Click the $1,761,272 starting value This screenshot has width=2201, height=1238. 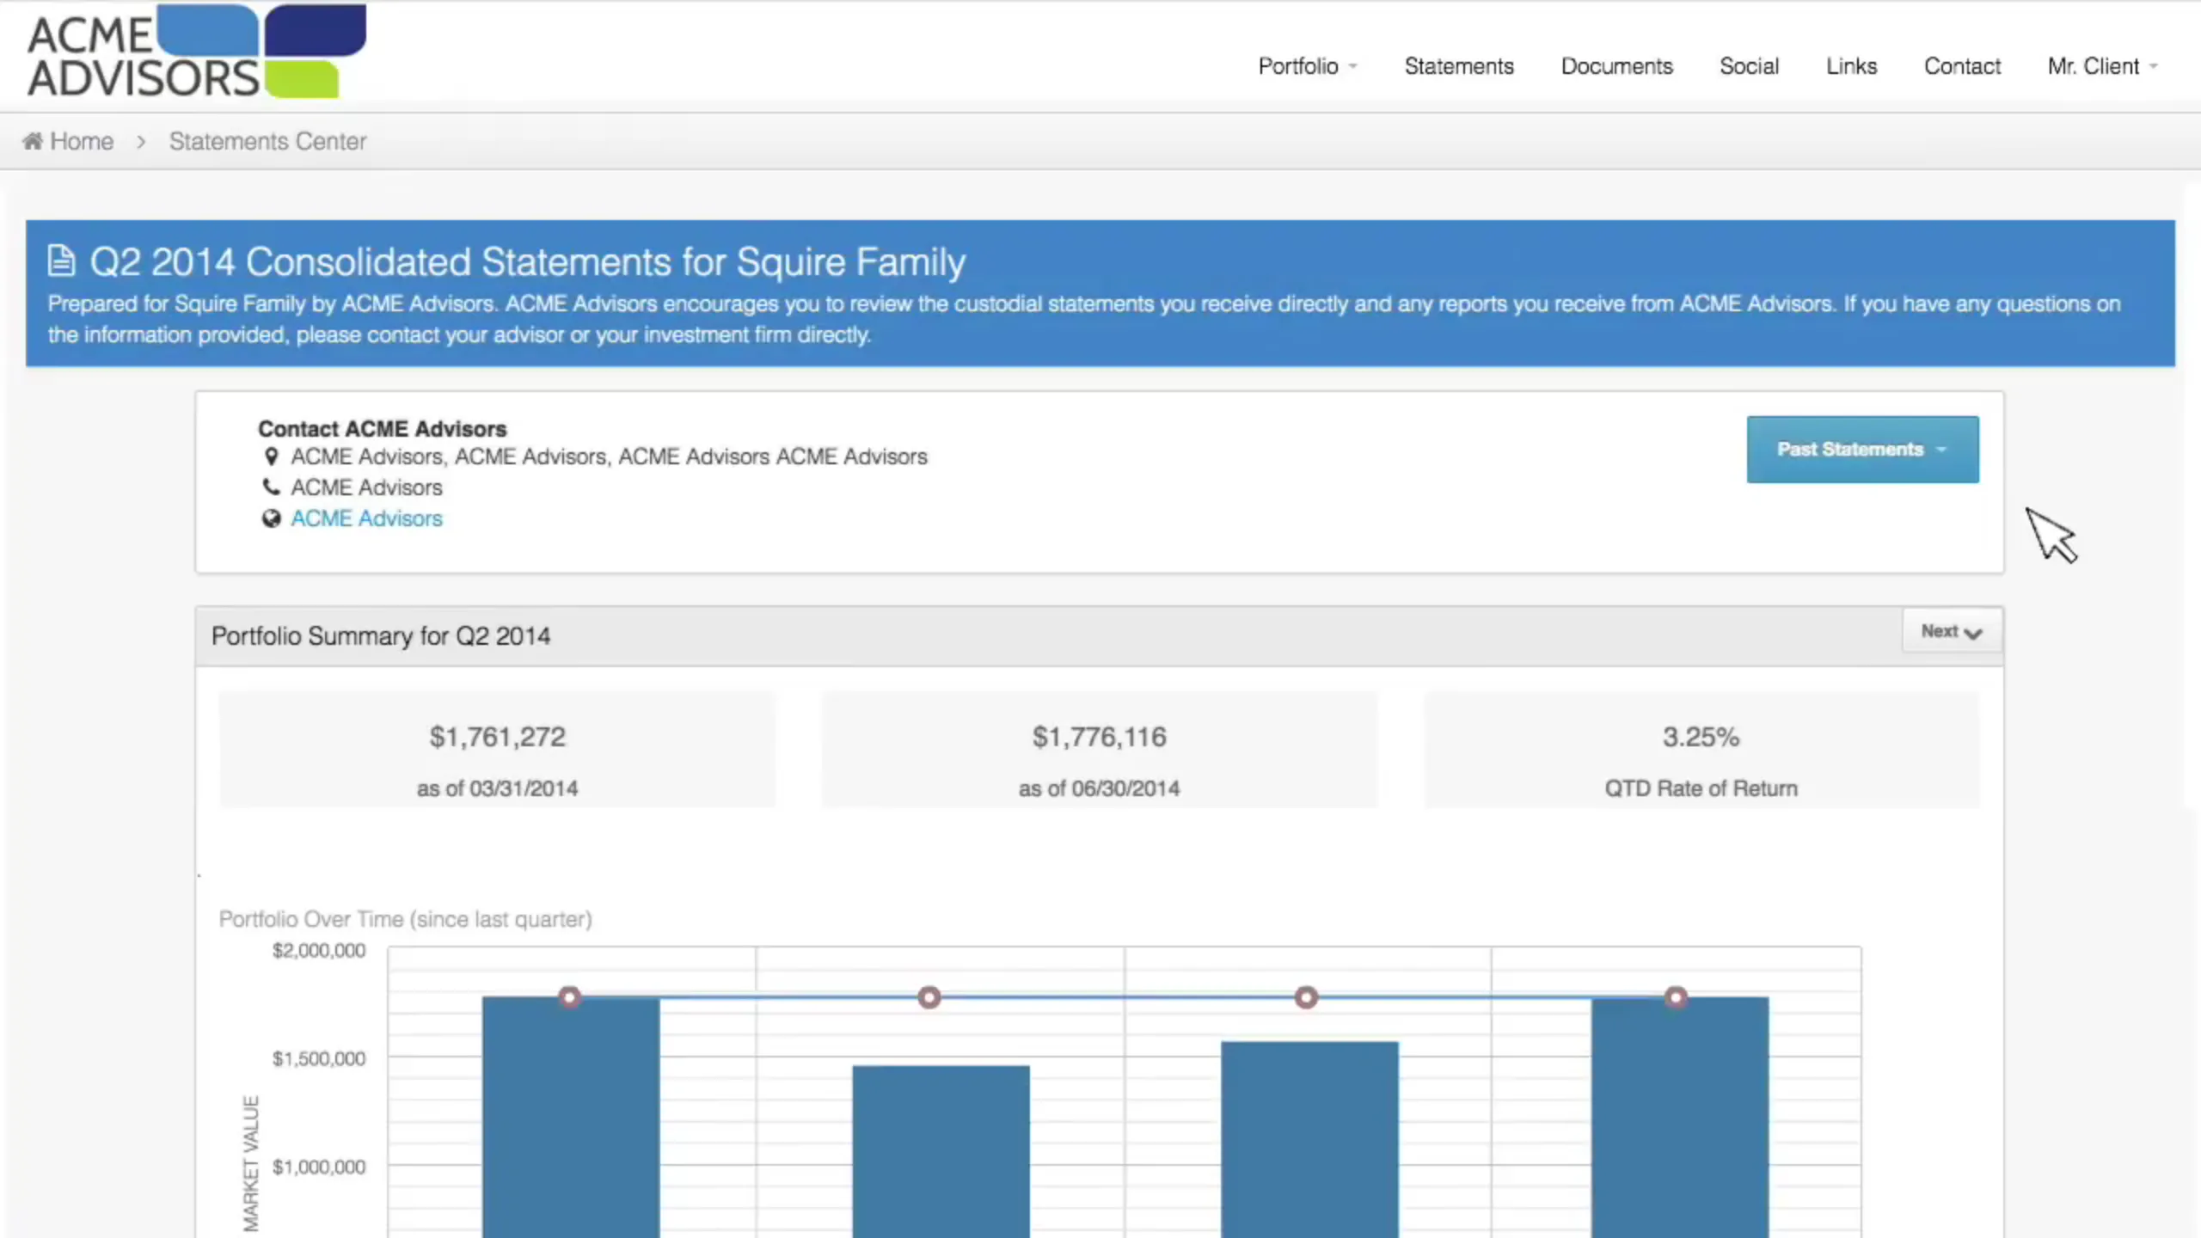pyautogui.click(x=498, y=737)
